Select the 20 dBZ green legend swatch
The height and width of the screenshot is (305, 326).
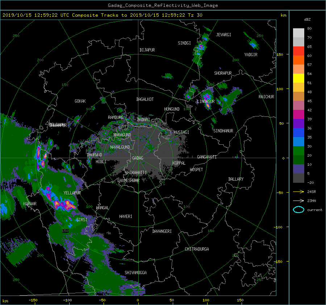tap(298, 151)
